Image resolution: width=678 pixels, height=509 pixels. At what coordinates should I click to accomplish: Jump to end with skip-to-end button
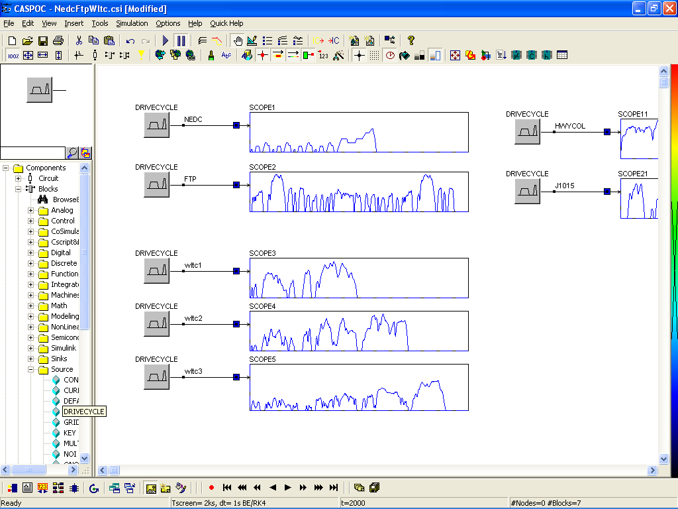(x=334, y=488)
